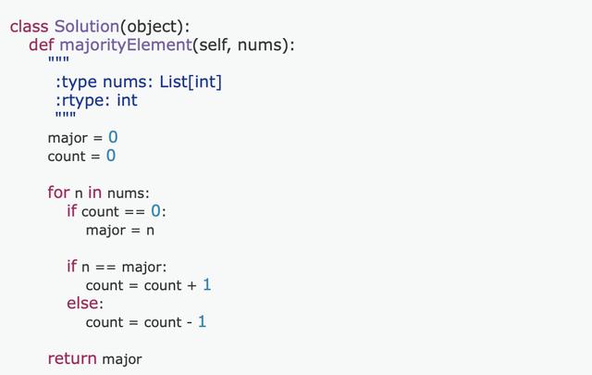Click the closing docstring triple quotes
This screenshot has height=375, width=592.
[64, 118]
